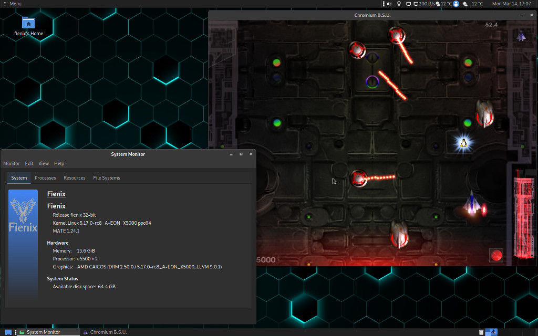Close the System Monitor window

251,154
